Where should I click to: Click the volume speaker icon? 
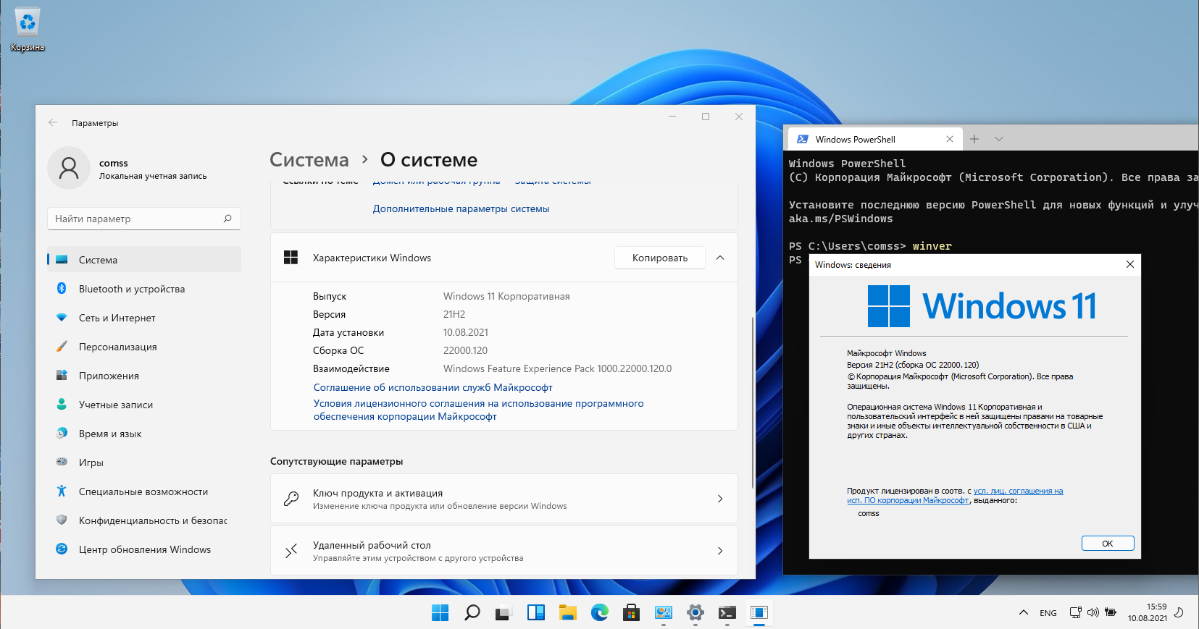(x=1093, y=612)
